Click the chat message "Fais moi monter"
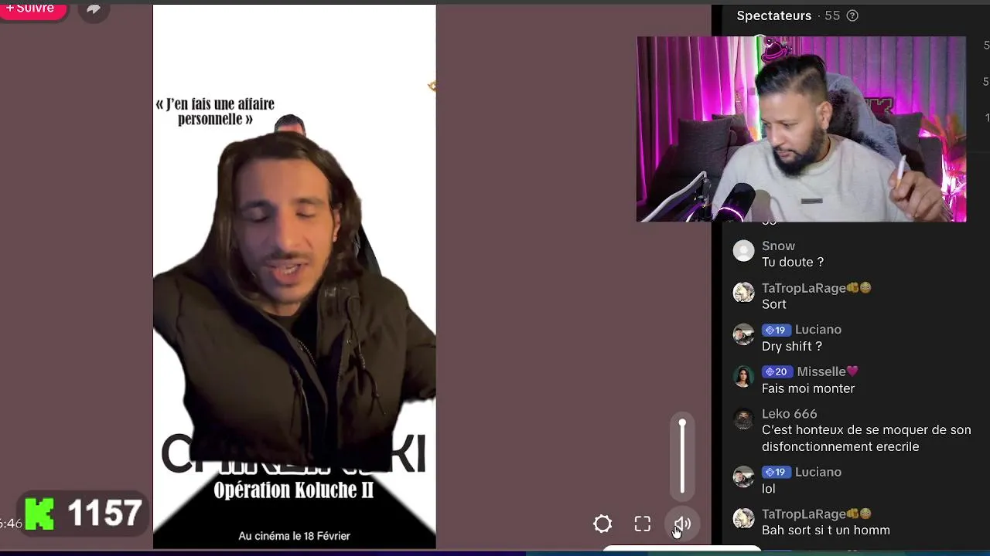Viewport: 990px width, 556px height. point(808,388)
